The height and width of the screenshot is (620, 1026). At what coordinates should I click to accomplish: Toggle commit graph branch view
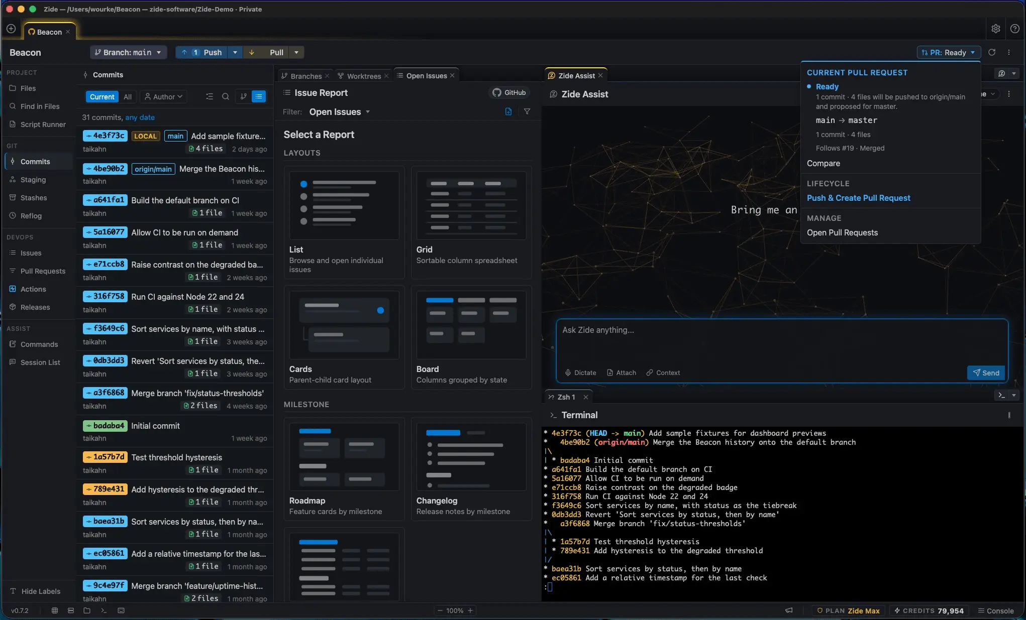(x=244, y=96)
